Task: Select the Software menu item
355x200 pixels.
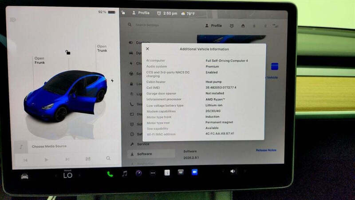Action: [151, 154]
